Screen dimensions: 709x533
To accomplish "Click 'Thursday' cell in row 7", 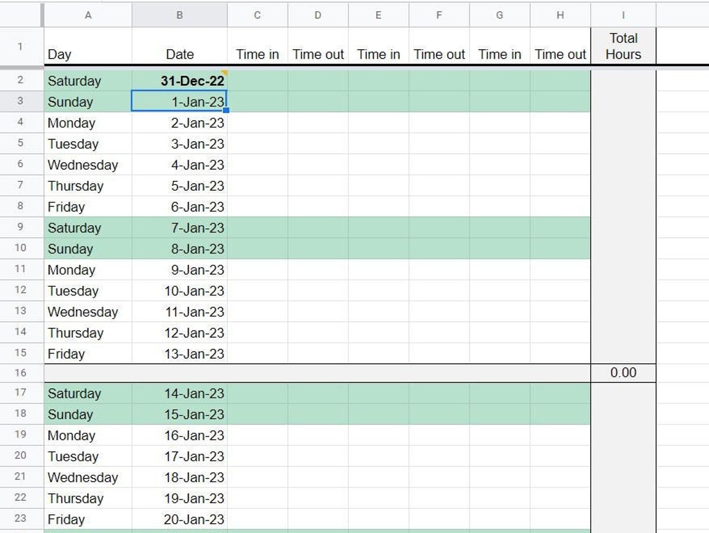I will coord(88,185).
